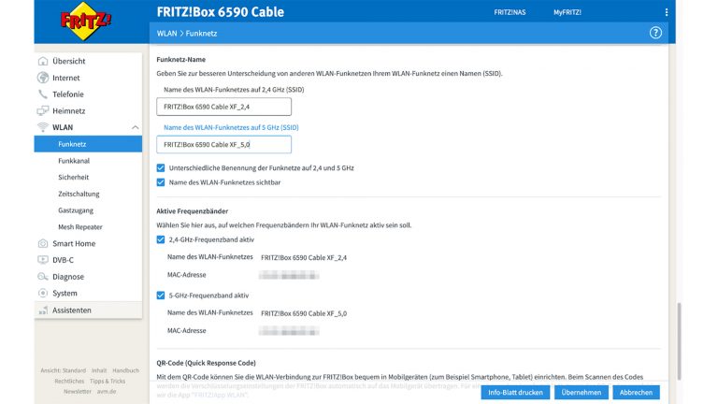This screenshot has height=404, width=718.
Task: Click WLAN in the breadcrumb
Action: pos(166,34)
